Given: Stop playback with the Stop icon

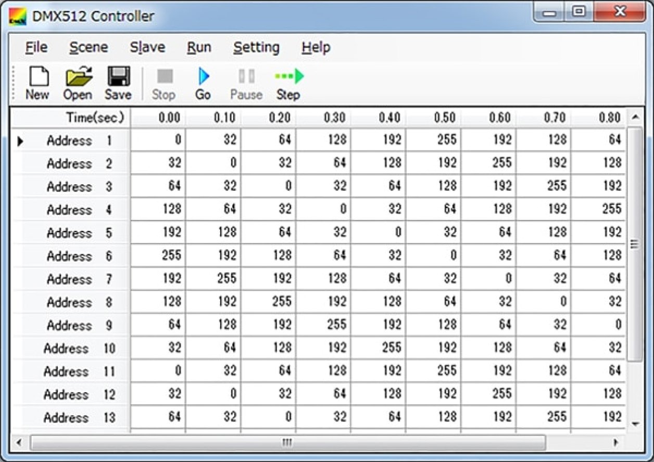Looking at the screenshot, I should tap(164, 82).
